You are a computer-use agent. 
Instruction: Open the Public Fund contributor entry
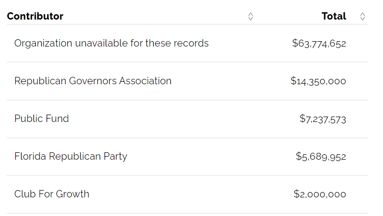(42, 119)
